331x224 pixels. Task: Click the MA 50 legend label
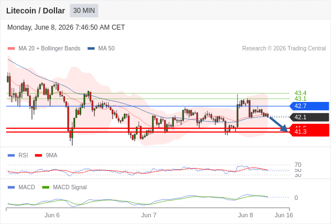coord(107,49)
